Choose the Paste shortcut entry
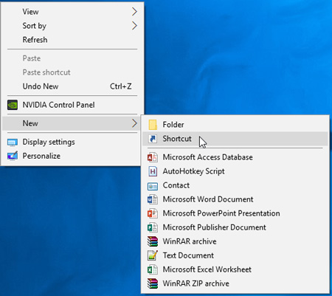Screen dimensions: 332x296 72,72
